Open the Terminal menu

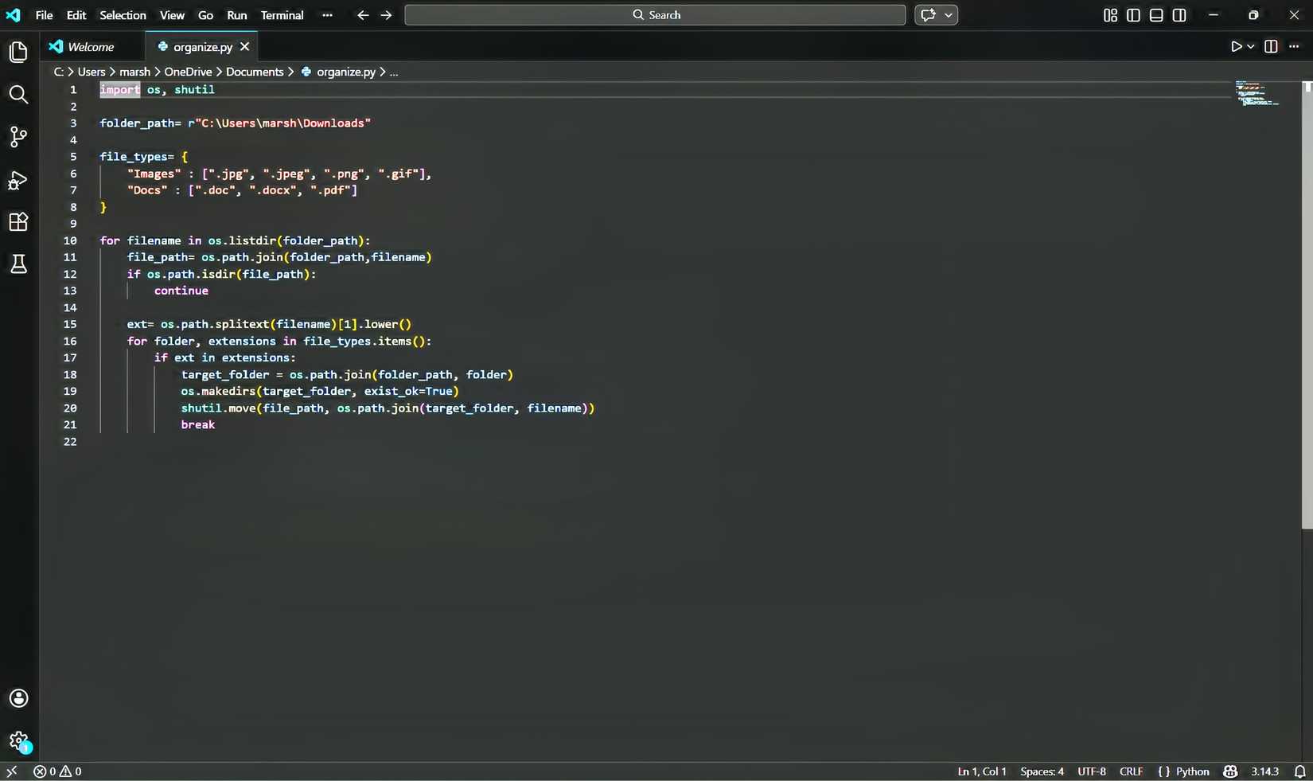282,15
